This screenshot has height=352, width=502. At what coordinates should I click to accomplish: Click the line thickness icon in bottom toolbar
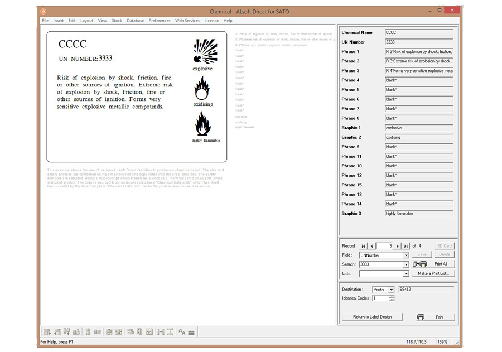(191, 332)
